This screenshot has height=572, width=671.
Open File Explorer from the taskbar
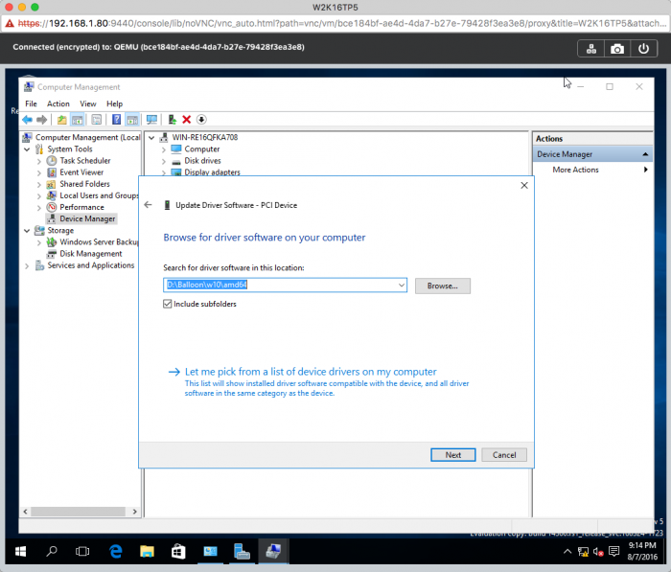[147, 552]
